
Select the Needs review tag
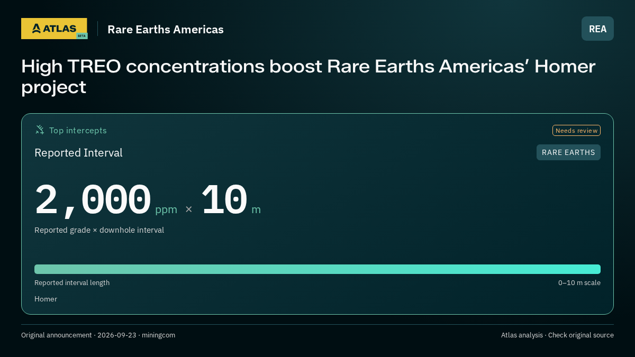pos(576,131)
